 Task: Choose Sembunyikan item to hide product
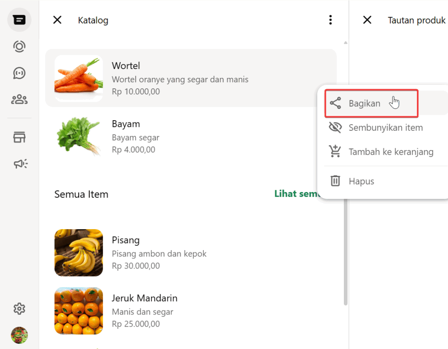pyautogui.click(x=385, y=128)
